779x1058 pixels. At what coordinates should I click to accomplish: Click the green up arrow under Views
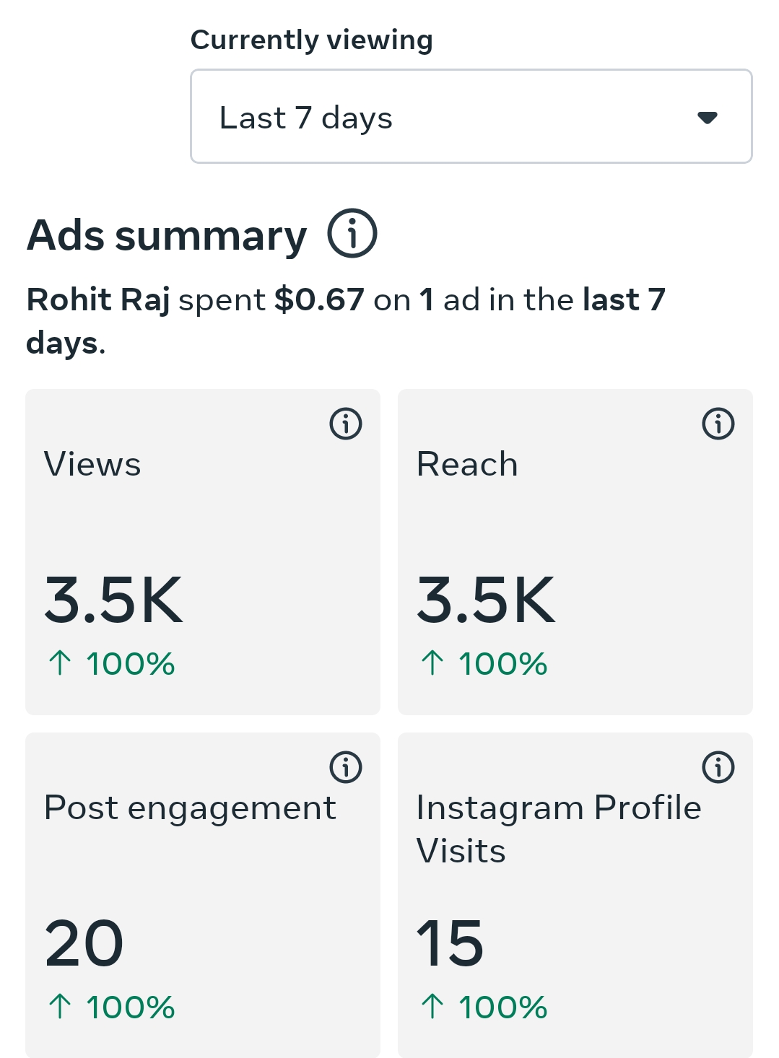60,663
